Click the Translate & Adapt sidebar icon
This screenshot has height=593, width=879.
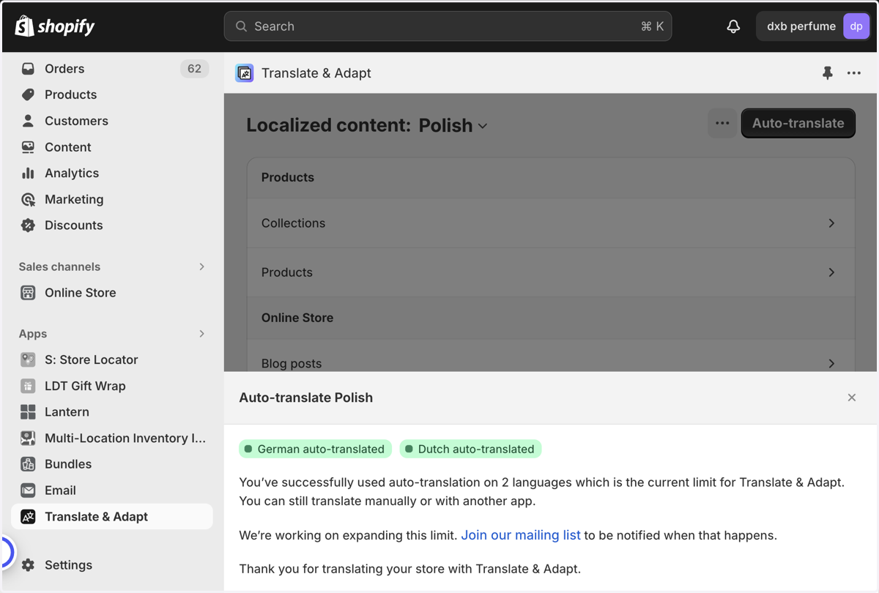click(x=28, y=517)
